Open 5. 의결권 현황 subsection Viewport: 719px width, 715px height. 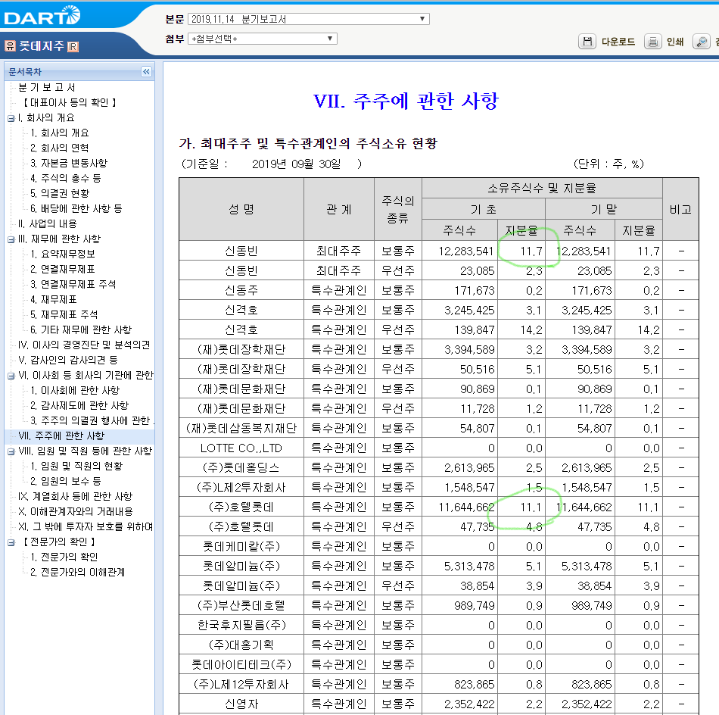[60, 193]
